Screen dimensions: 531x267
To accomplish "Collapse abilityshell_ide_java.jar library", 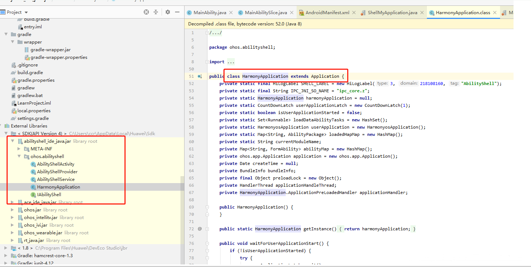I will [13, 141].
